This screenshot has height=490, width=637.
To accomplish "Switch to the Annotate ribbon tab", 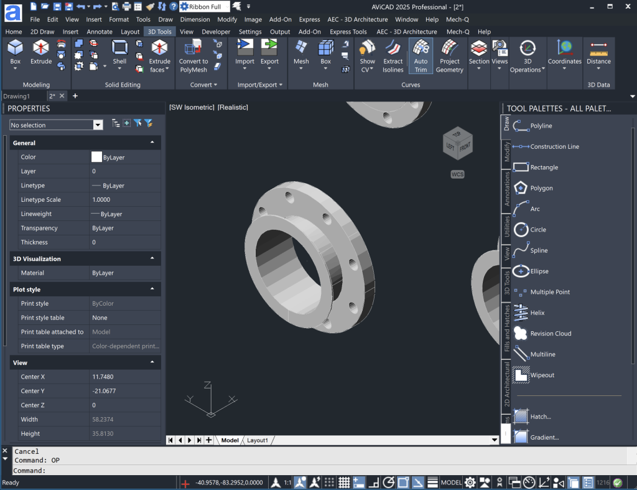I will point(100,32).
